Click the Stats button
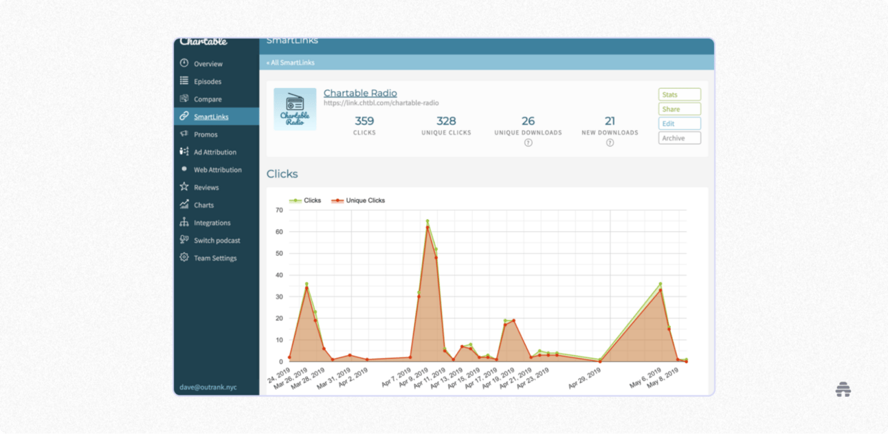888x434 pixels. [x=680, y=95]
